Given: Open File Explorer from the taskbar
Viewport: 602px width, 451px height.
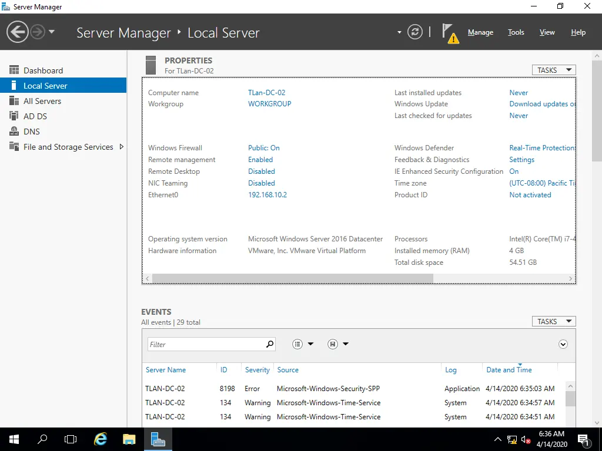Looking at the screenshot, I should (129, 439).
